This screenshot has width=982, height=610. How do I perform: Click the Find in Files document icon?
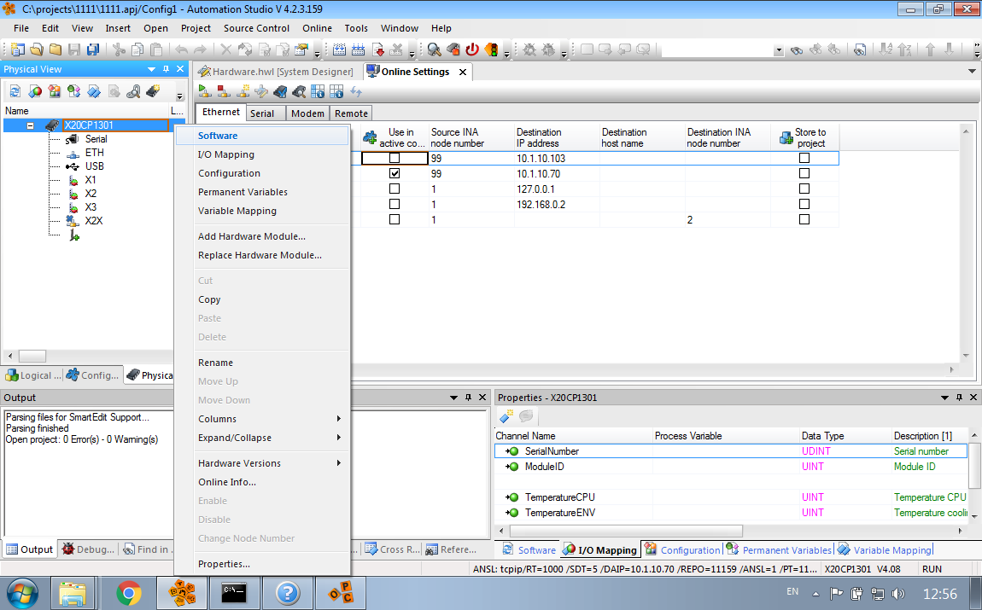click(860, 50)
